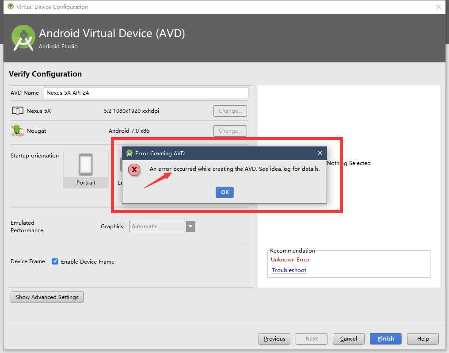Screen dimensions: 449x353
Task: Click the Nougat Android icon
Action: (17, 130)
